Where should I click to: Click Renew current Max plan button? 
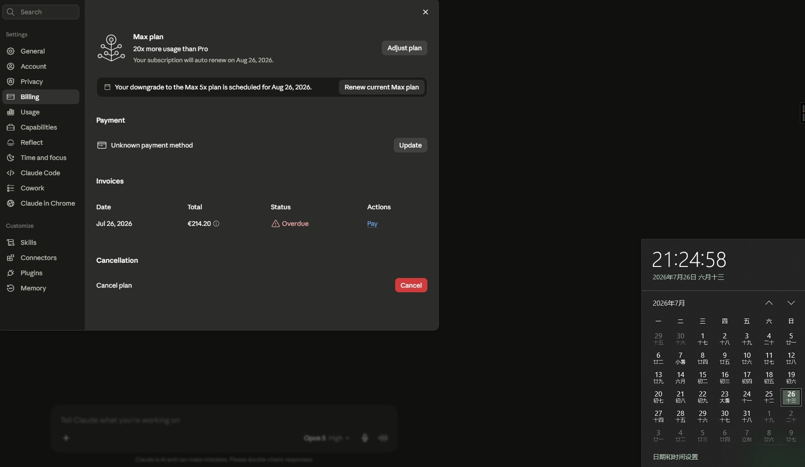tap(382, 87)
